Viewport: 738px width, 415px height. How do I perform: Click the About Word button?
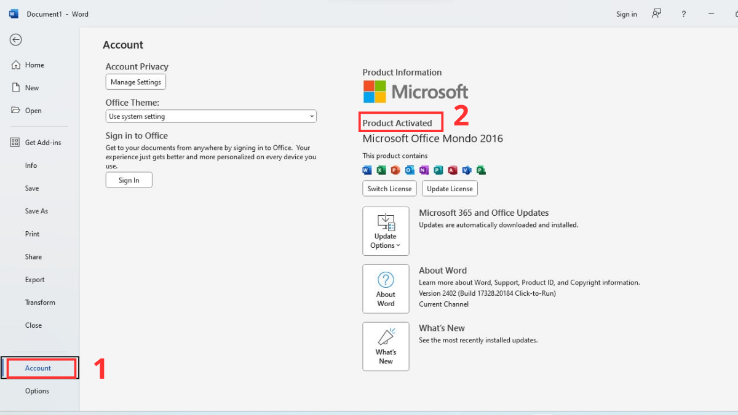click(x=386, y=289)
